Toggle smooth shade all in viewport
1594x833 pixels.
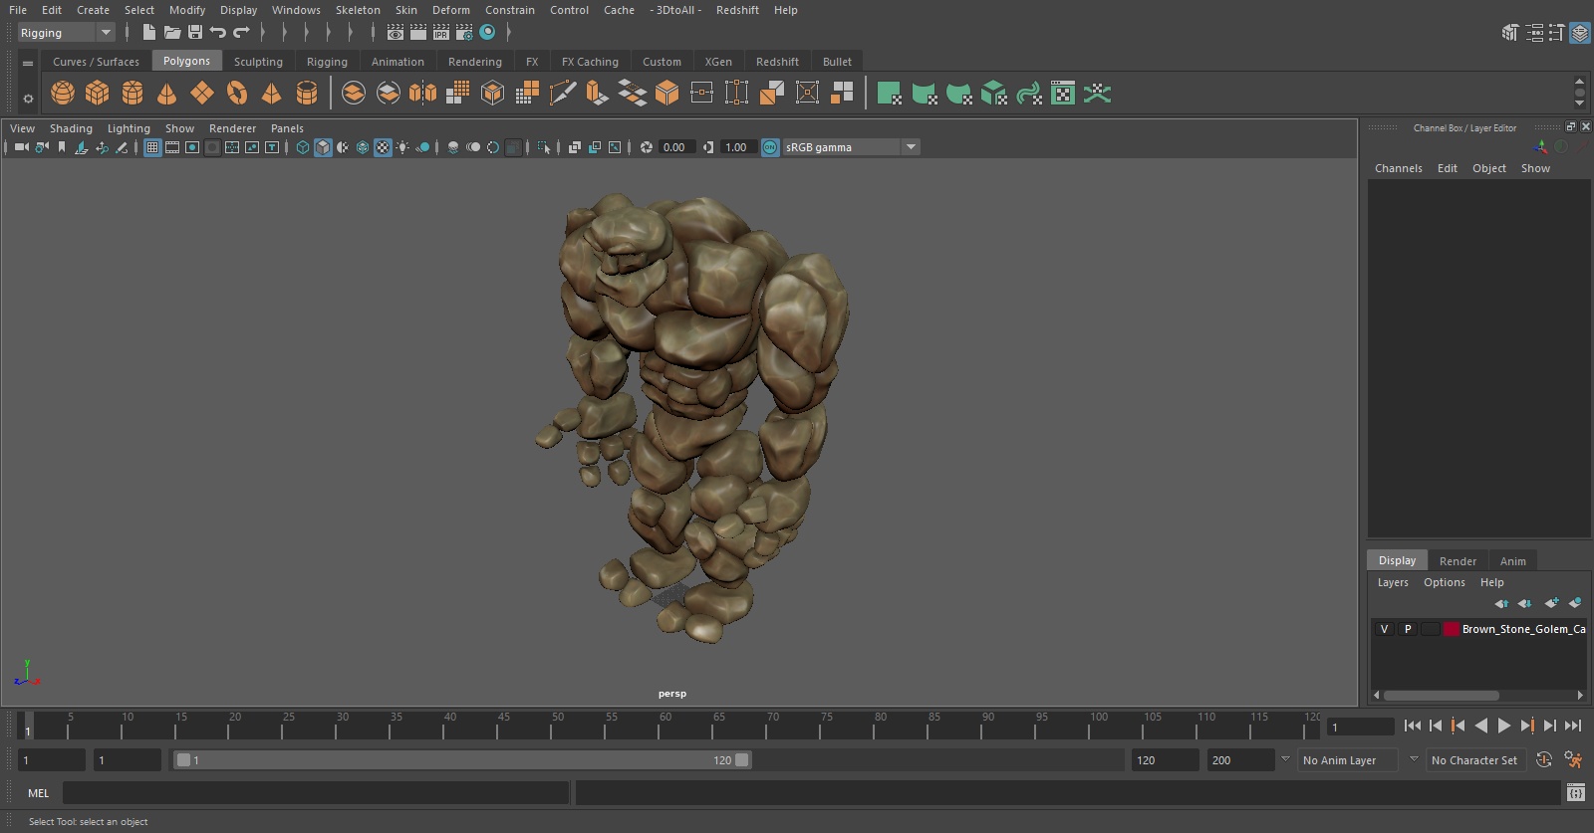[x=323, y=147]
